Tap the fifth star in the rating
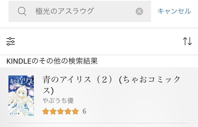The width and height of the screenshot is (198, 127). [x=75, y=111]
